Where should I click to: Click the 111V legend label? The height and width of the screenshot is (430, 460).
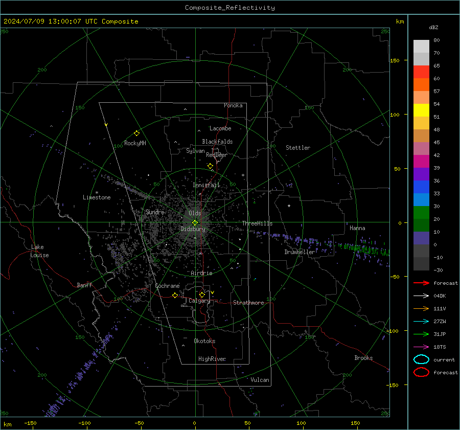pos(440,308)
